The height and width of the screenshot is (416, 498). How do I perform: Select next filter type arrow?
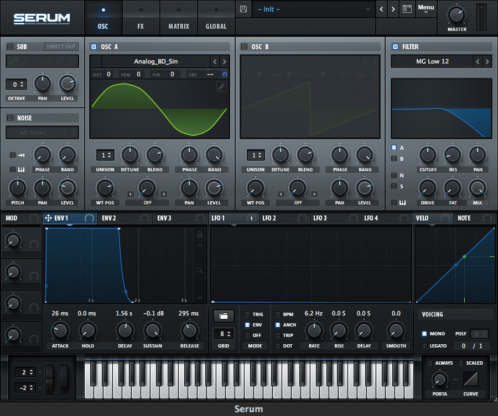pyautogui.click(x=487, y=61)
